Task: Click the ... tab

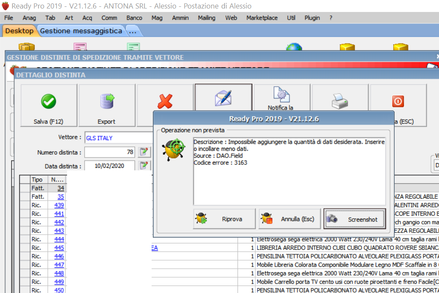Action: (133, 31)
